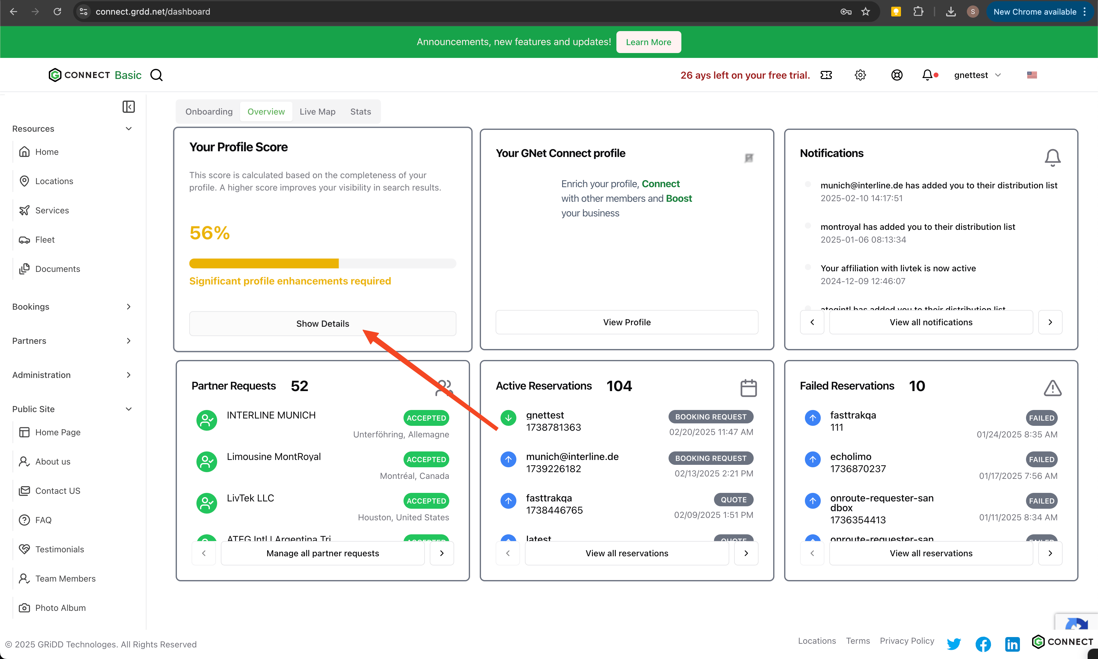Screen dimensions: 1098x659
Task: Open Locations in sidebar
Action: (x=54, y=181)
